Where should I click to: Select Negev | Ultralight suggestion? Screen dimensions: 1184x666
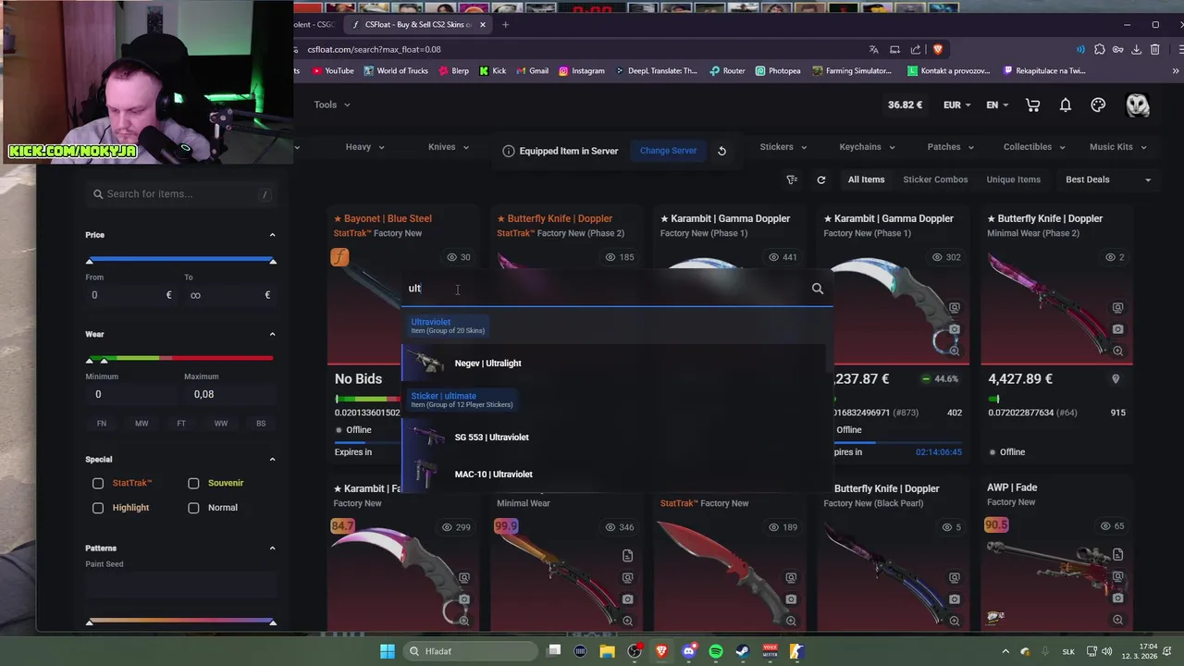(x=614, y=363)
